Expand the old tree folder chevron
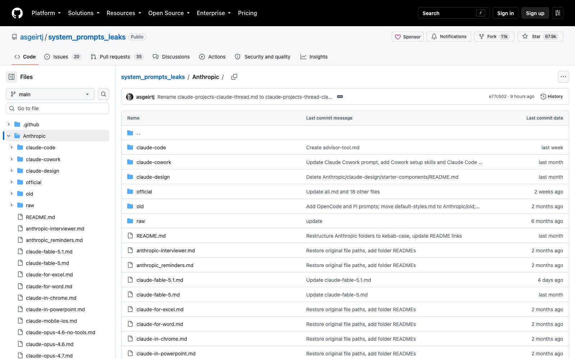This screenshot has height=359, width=575. tap(11, 194)
